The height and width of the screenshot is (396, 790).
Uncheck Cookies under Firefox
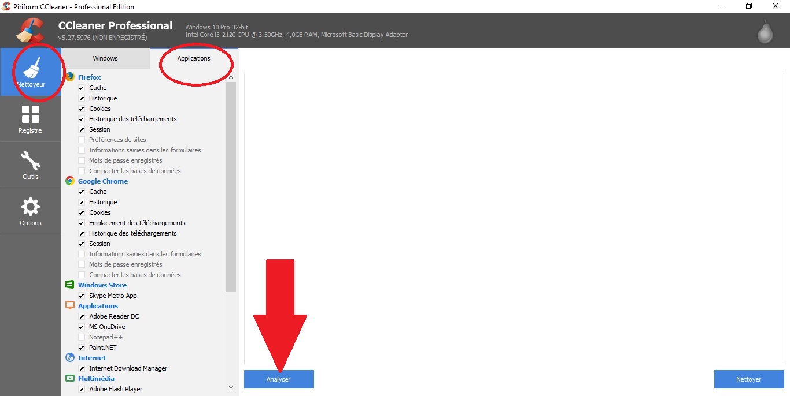pyautogui.click(x=82, y=109)
